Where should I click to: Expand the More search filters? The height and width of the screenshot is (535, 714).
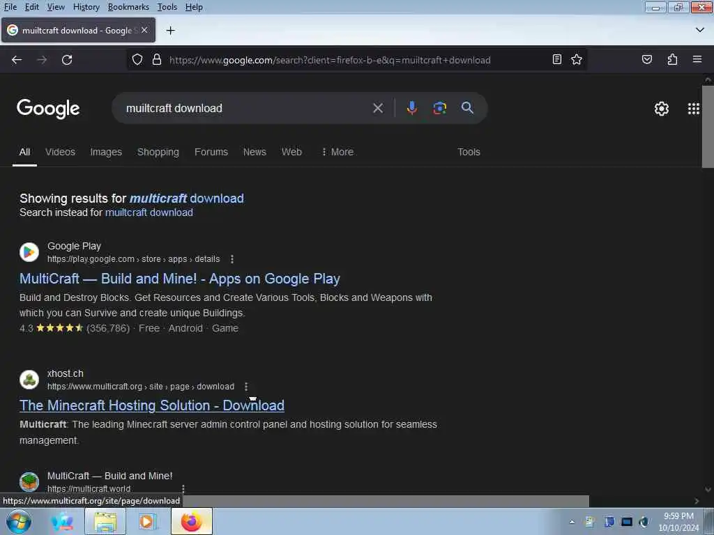point(337,152)
